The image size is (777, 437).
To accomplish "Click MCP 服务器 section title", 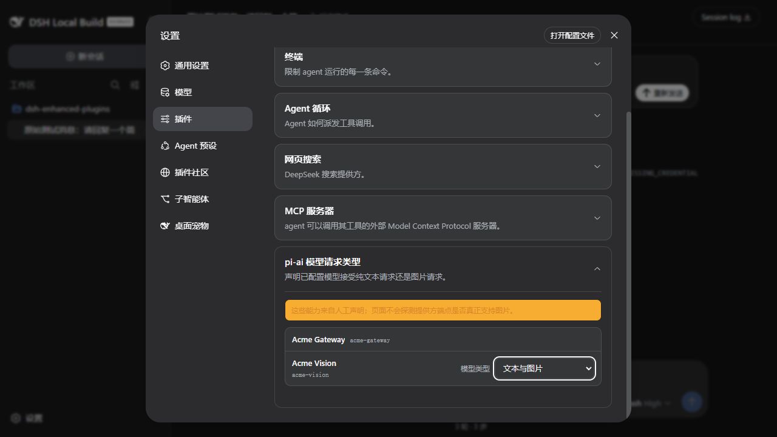I will point(309,211).
